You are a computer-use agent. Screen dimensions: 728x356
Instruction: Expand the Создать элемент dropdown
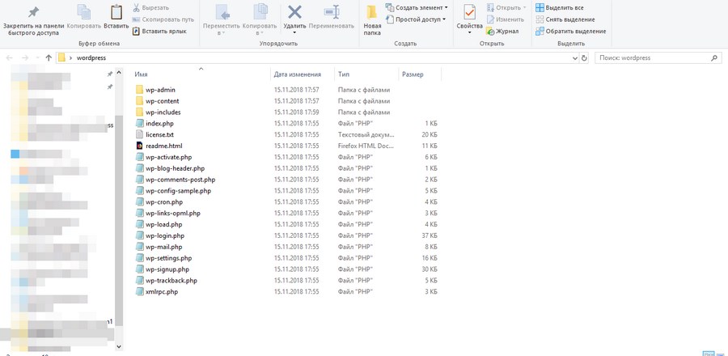415,7
